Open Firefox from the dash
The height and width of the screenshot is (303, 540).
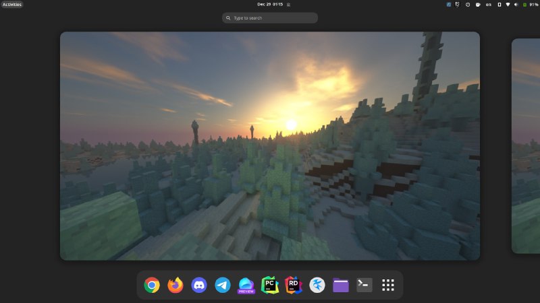coord(175,285)
